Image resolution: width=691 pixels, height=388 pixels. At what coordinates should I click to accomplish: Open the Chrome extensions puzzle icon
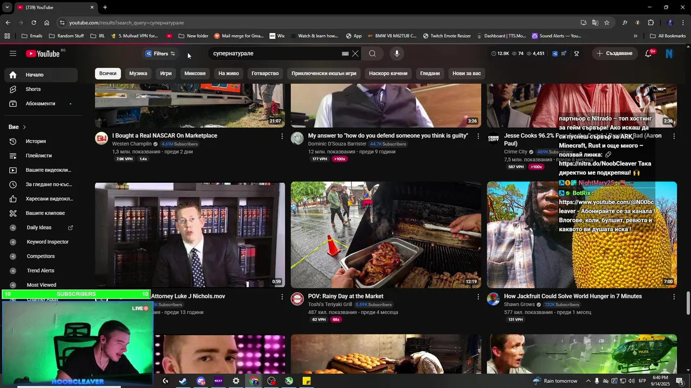651,23
